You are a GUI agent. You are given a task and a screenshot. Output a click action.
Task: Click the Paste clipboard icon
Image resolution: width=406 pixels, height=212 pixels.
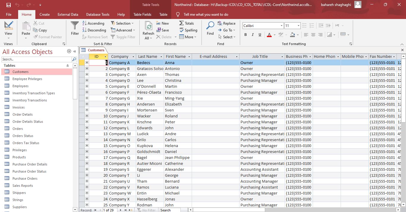tap(26, 26)
